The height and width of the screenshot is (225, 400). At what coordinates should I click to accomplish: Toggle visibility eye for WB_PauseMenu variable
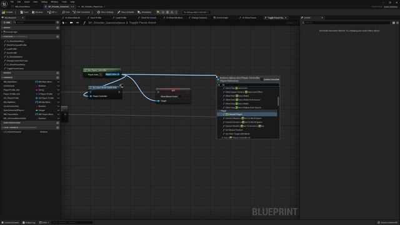(x=58, y=114)
